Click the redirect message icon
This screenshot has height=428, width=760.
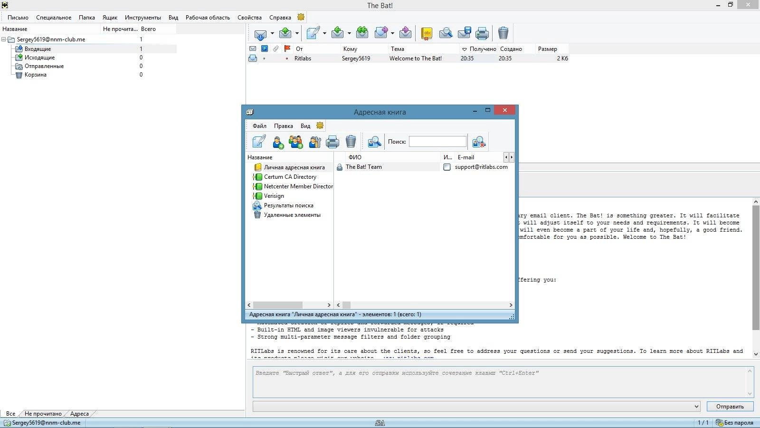click(x=405, y=33)
